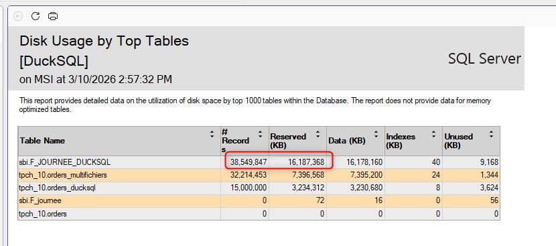Select the sbi.F_journee table name
The height and width of the screenshot is (246, 556).
tap(40, 200)
